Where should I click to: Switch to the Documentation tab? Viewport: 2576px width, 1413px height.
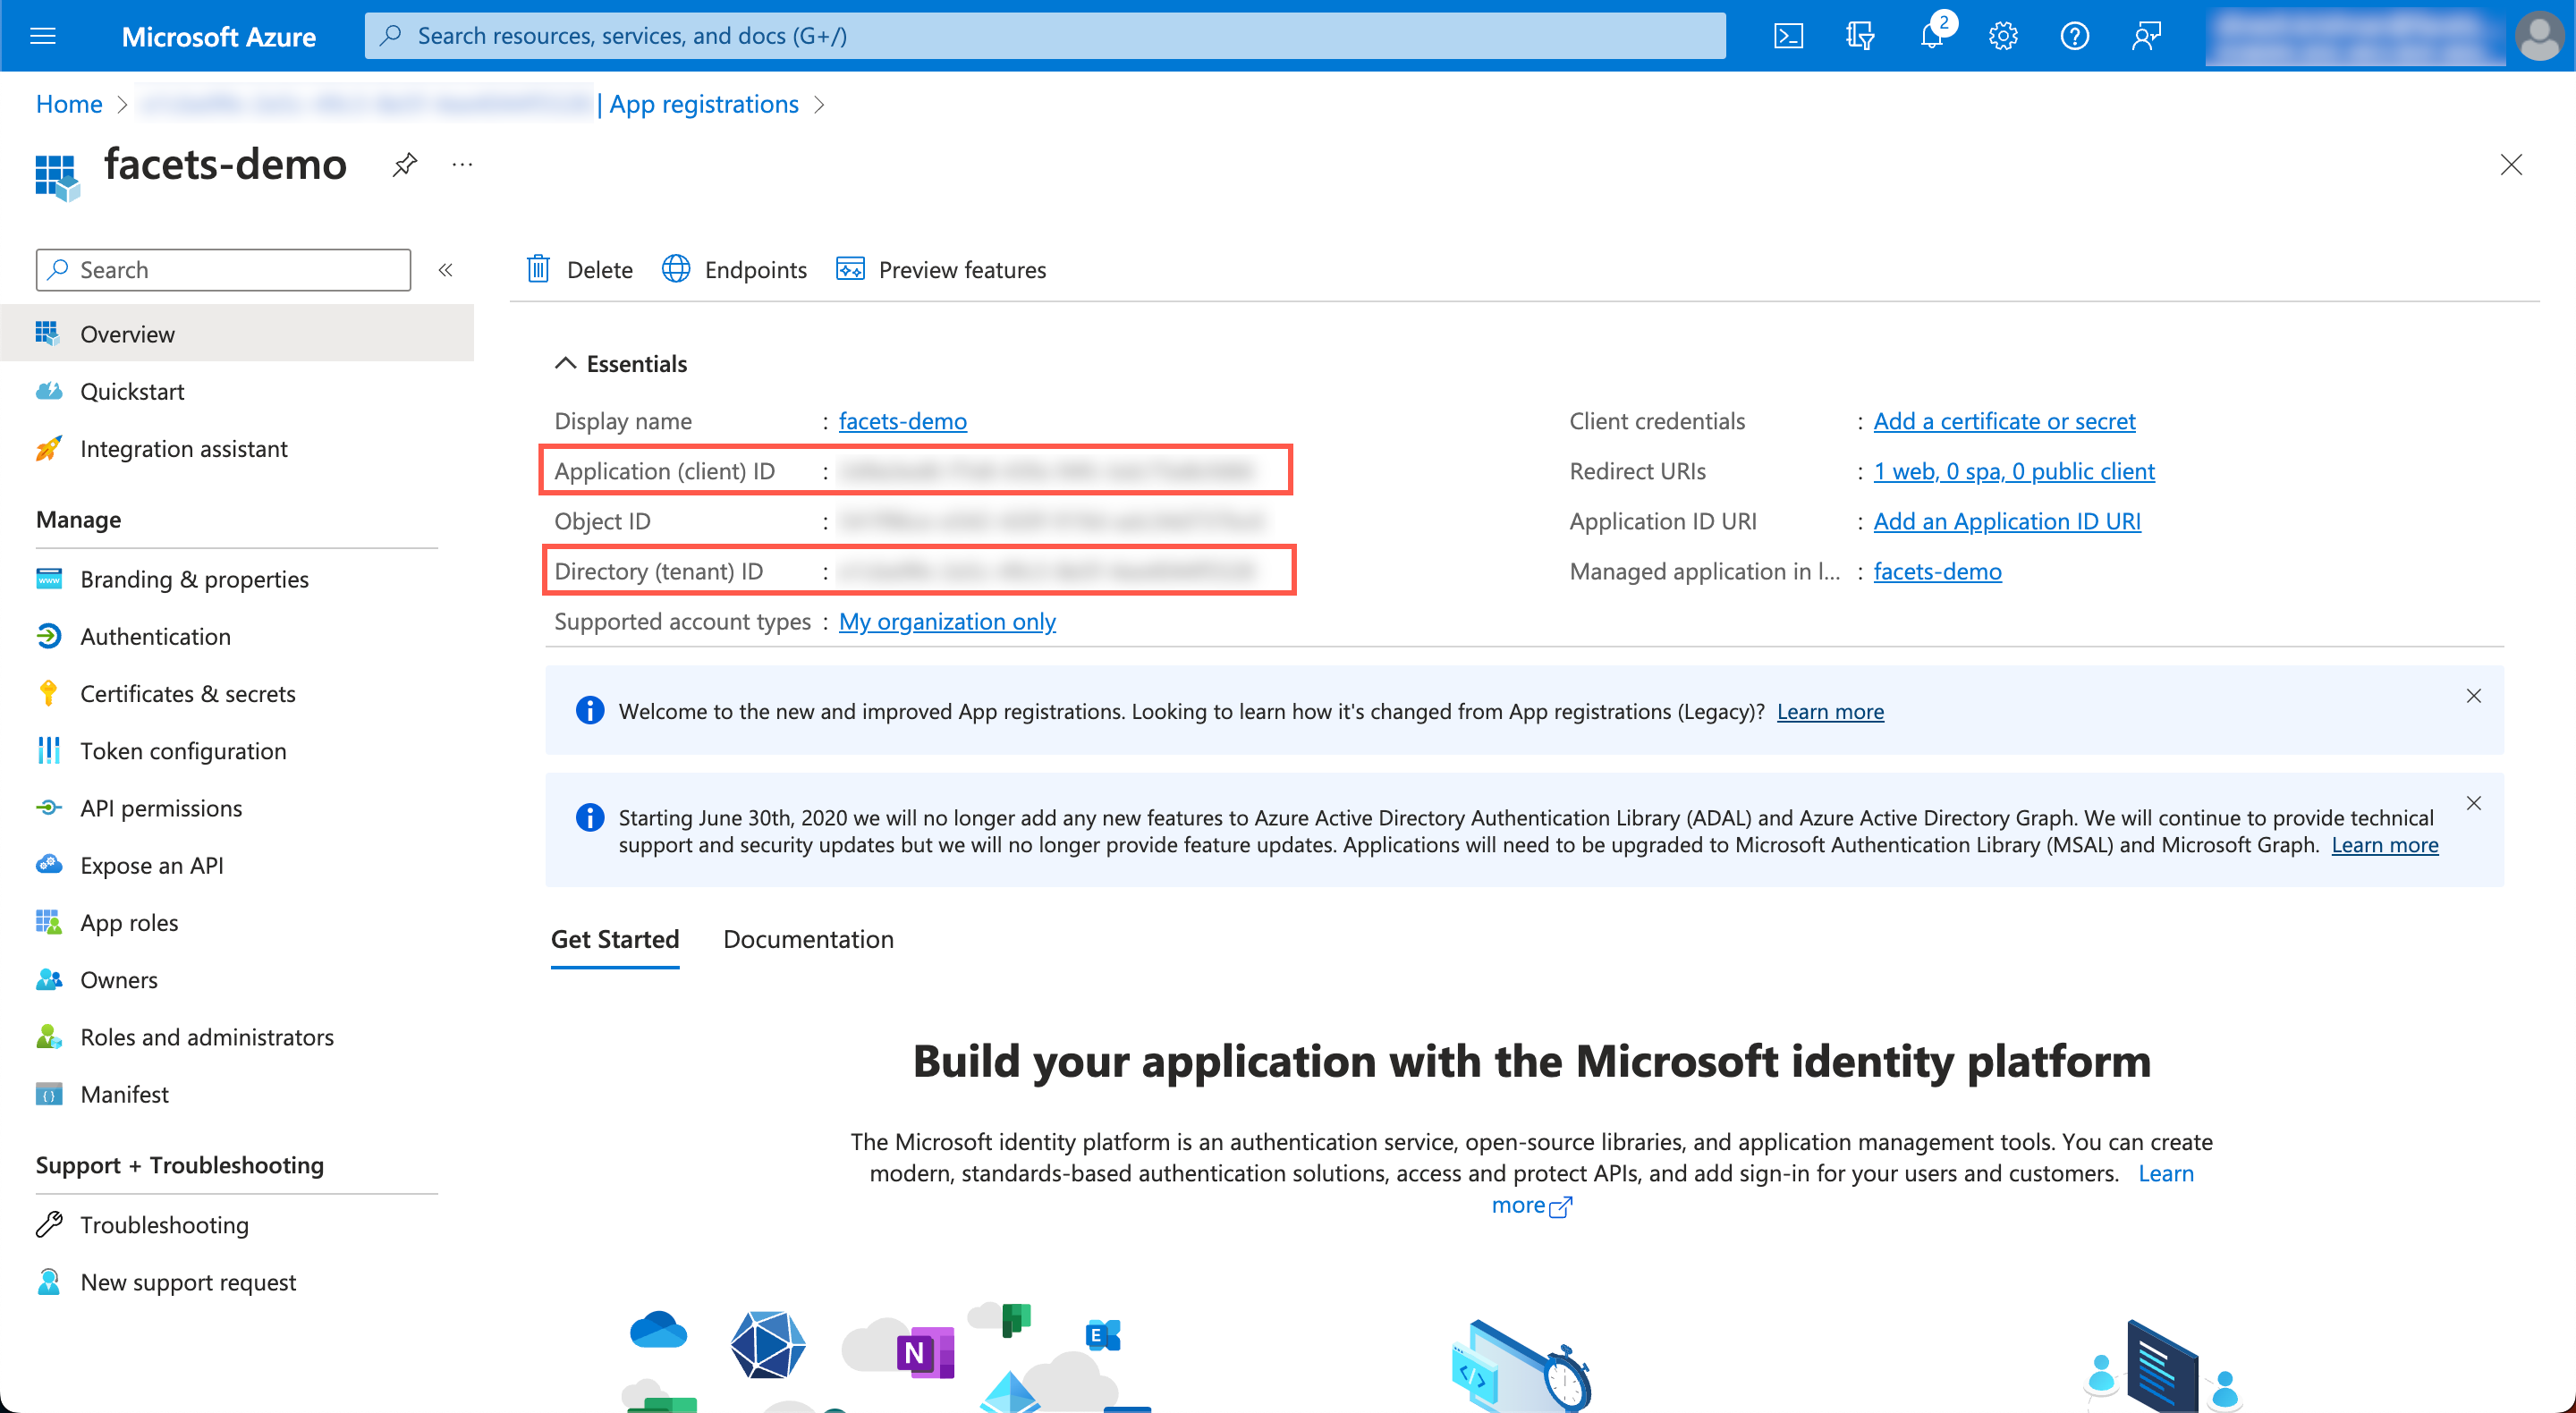click(x=808, y=939)
